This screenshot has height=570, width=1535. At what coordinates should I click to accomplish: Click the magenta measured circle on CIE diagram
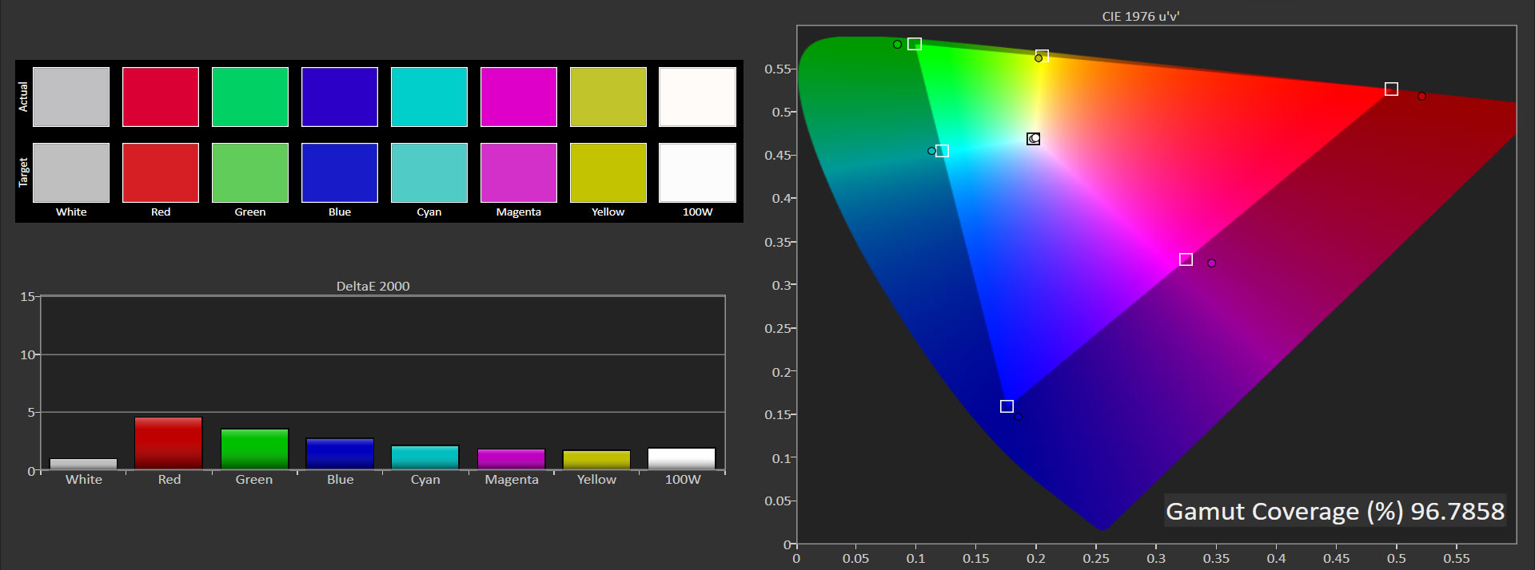click(1211, 263)
